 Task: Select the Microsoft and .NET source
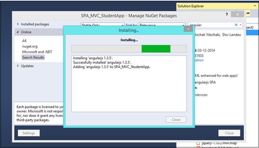point(37,52)
